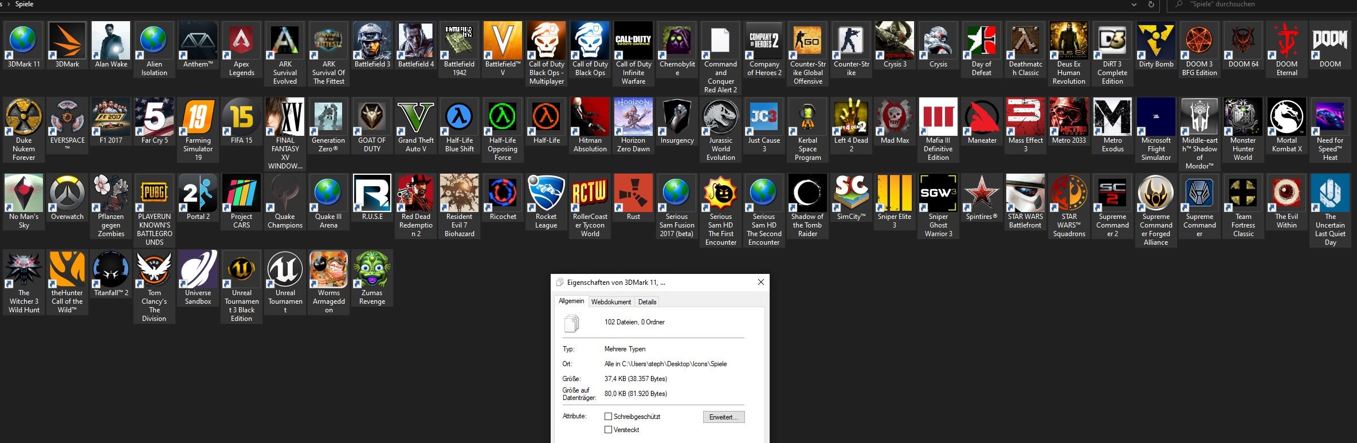This screenshot has height=443, width=1357.
Task: Select the Far Cry 5 shortcut
Action: tap(154, 122)
